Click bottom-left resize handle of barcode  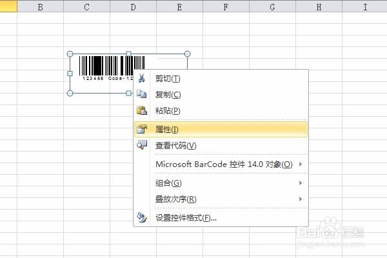point(70,93)
